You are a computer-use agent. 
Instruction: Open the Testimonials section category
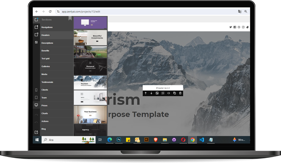click(x=57, y=82)
